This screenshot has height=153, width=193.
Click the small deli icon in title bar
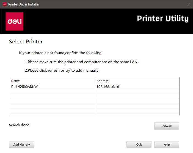pyautogui.click(x=4, y=4)
